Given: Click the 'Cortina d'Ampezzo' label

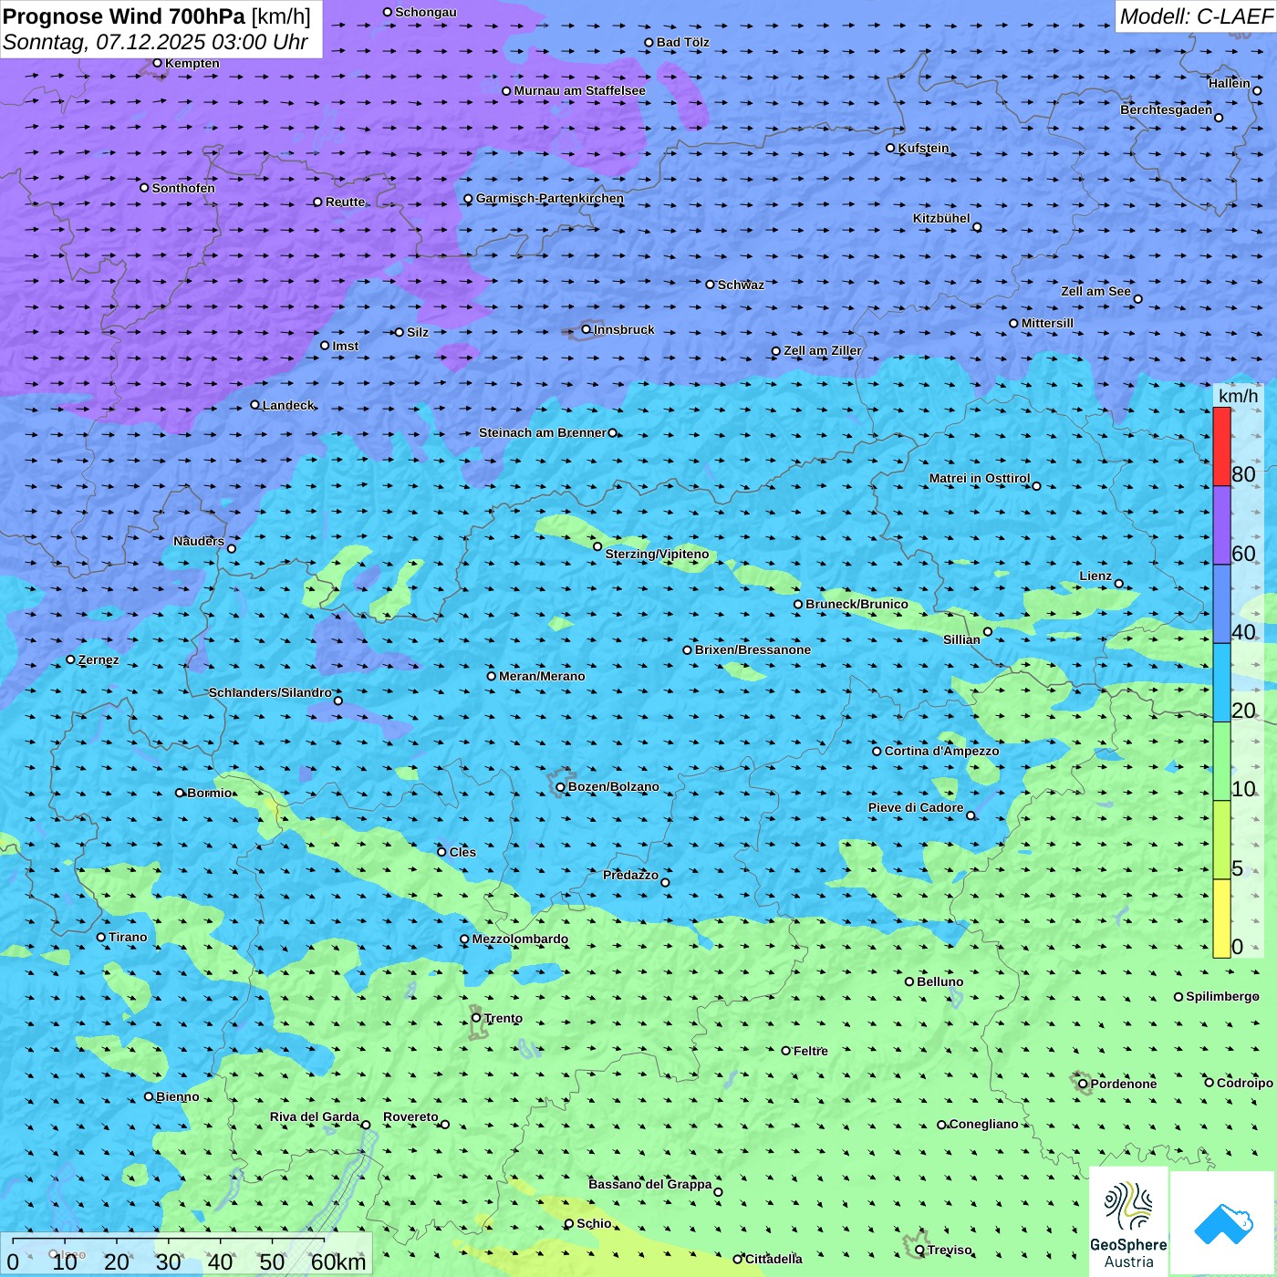Looking at the screenshot, I should point(941,751).
